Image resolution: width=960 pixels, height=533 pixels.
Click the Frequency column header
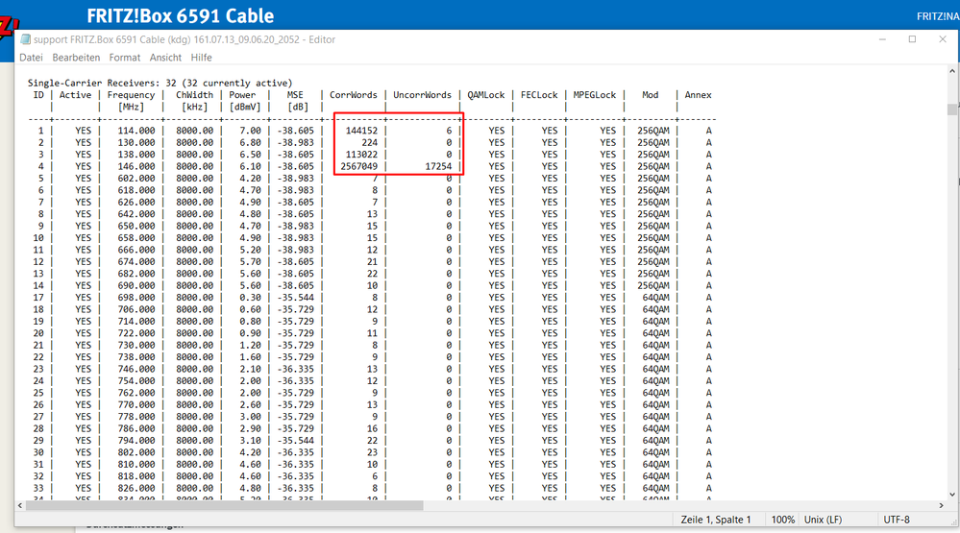point(131,95)
